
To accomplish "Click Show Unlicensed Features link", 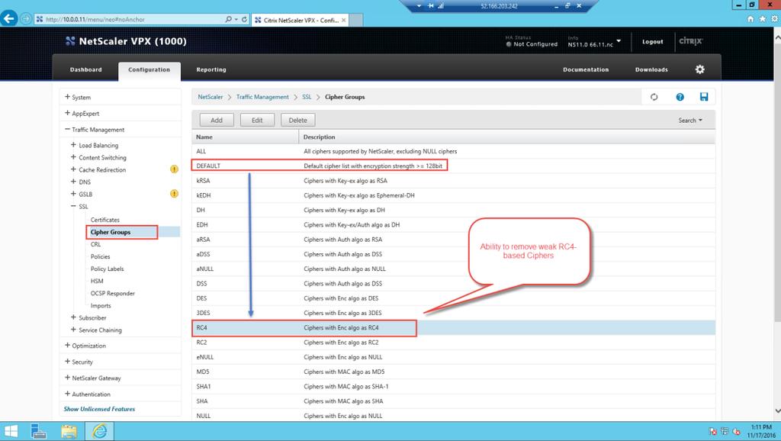I will (99, 409).
